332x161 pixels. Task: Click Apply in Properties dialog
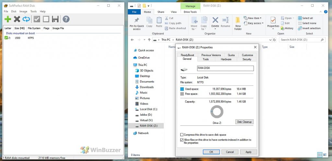[248, 152]
